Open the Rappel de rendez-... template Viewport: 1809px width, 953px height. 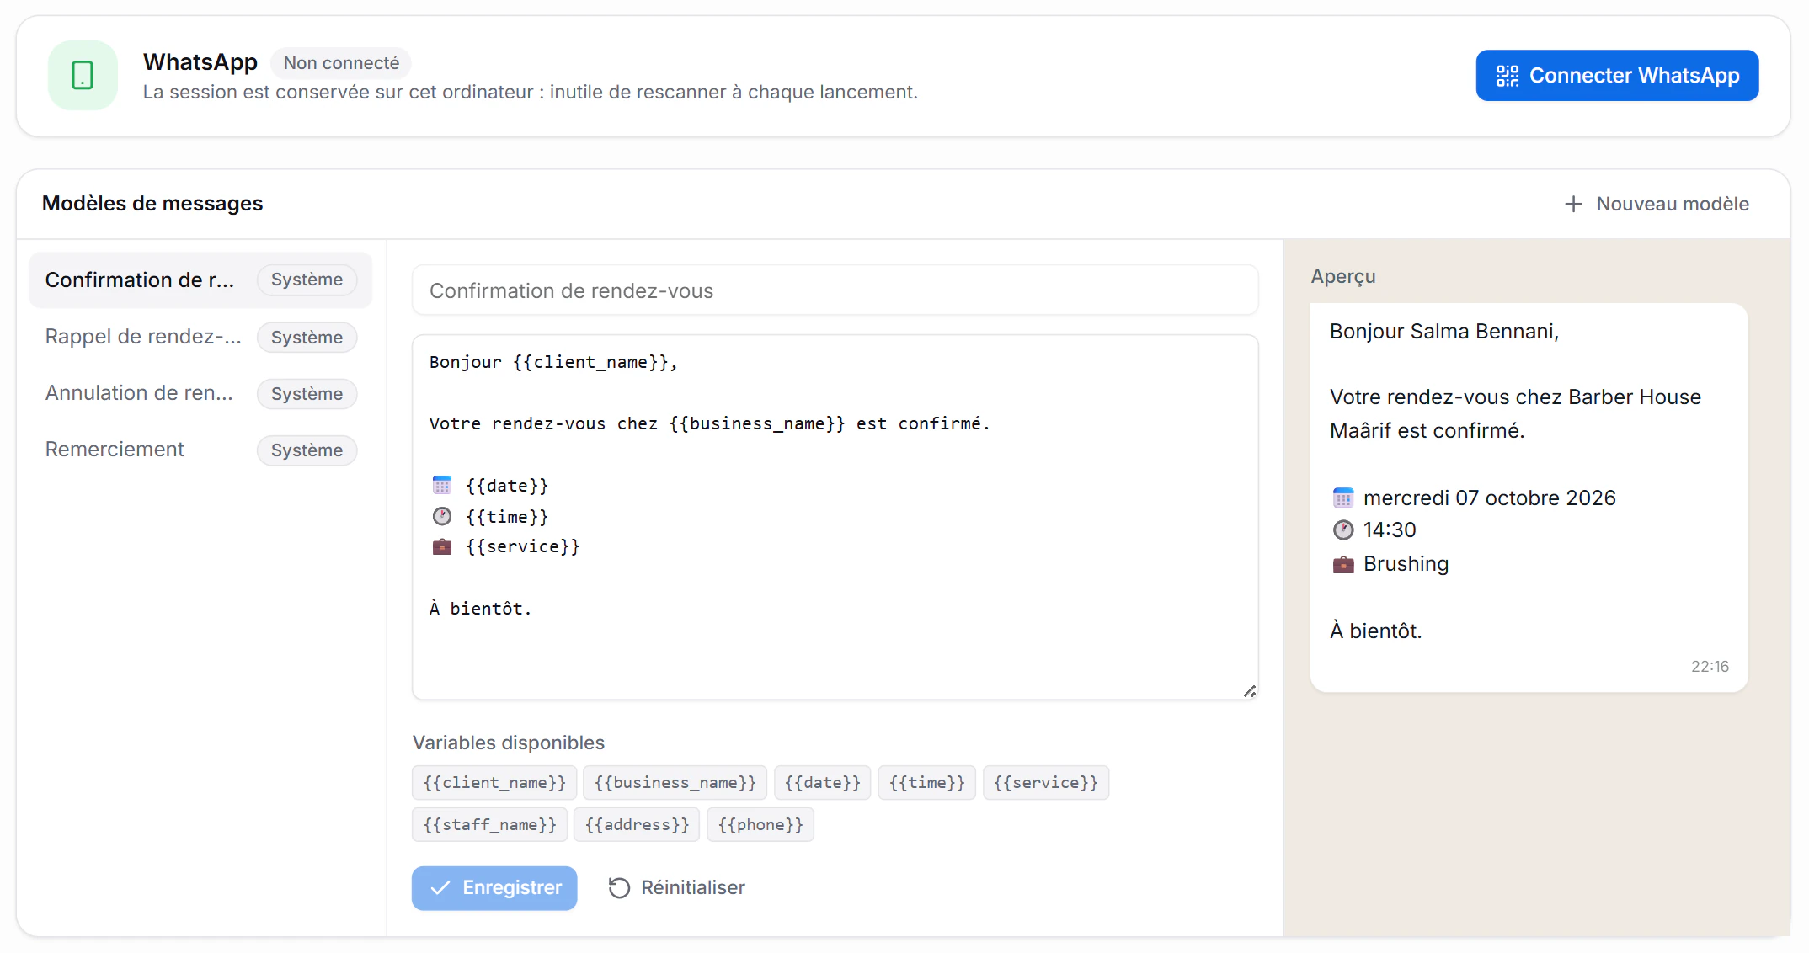click(x=200, y=337)
